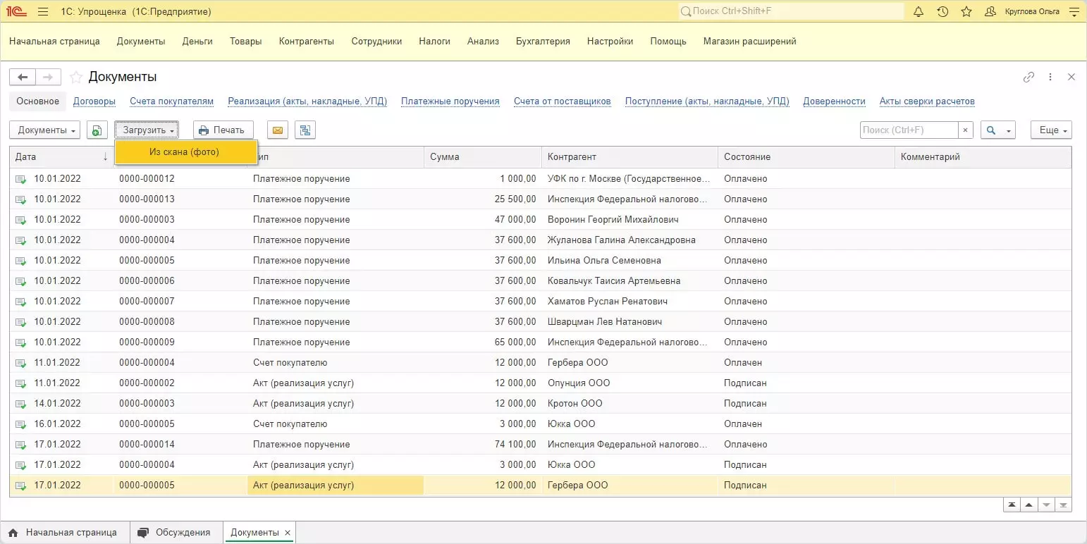Jump to list end with bottom arrow

(1063, 505)
